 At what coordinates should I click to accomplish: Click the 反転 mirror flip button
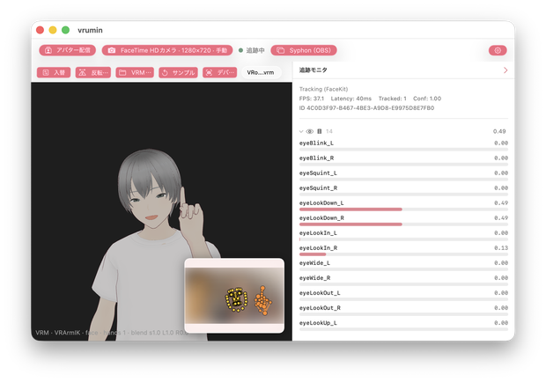[93, 72]
